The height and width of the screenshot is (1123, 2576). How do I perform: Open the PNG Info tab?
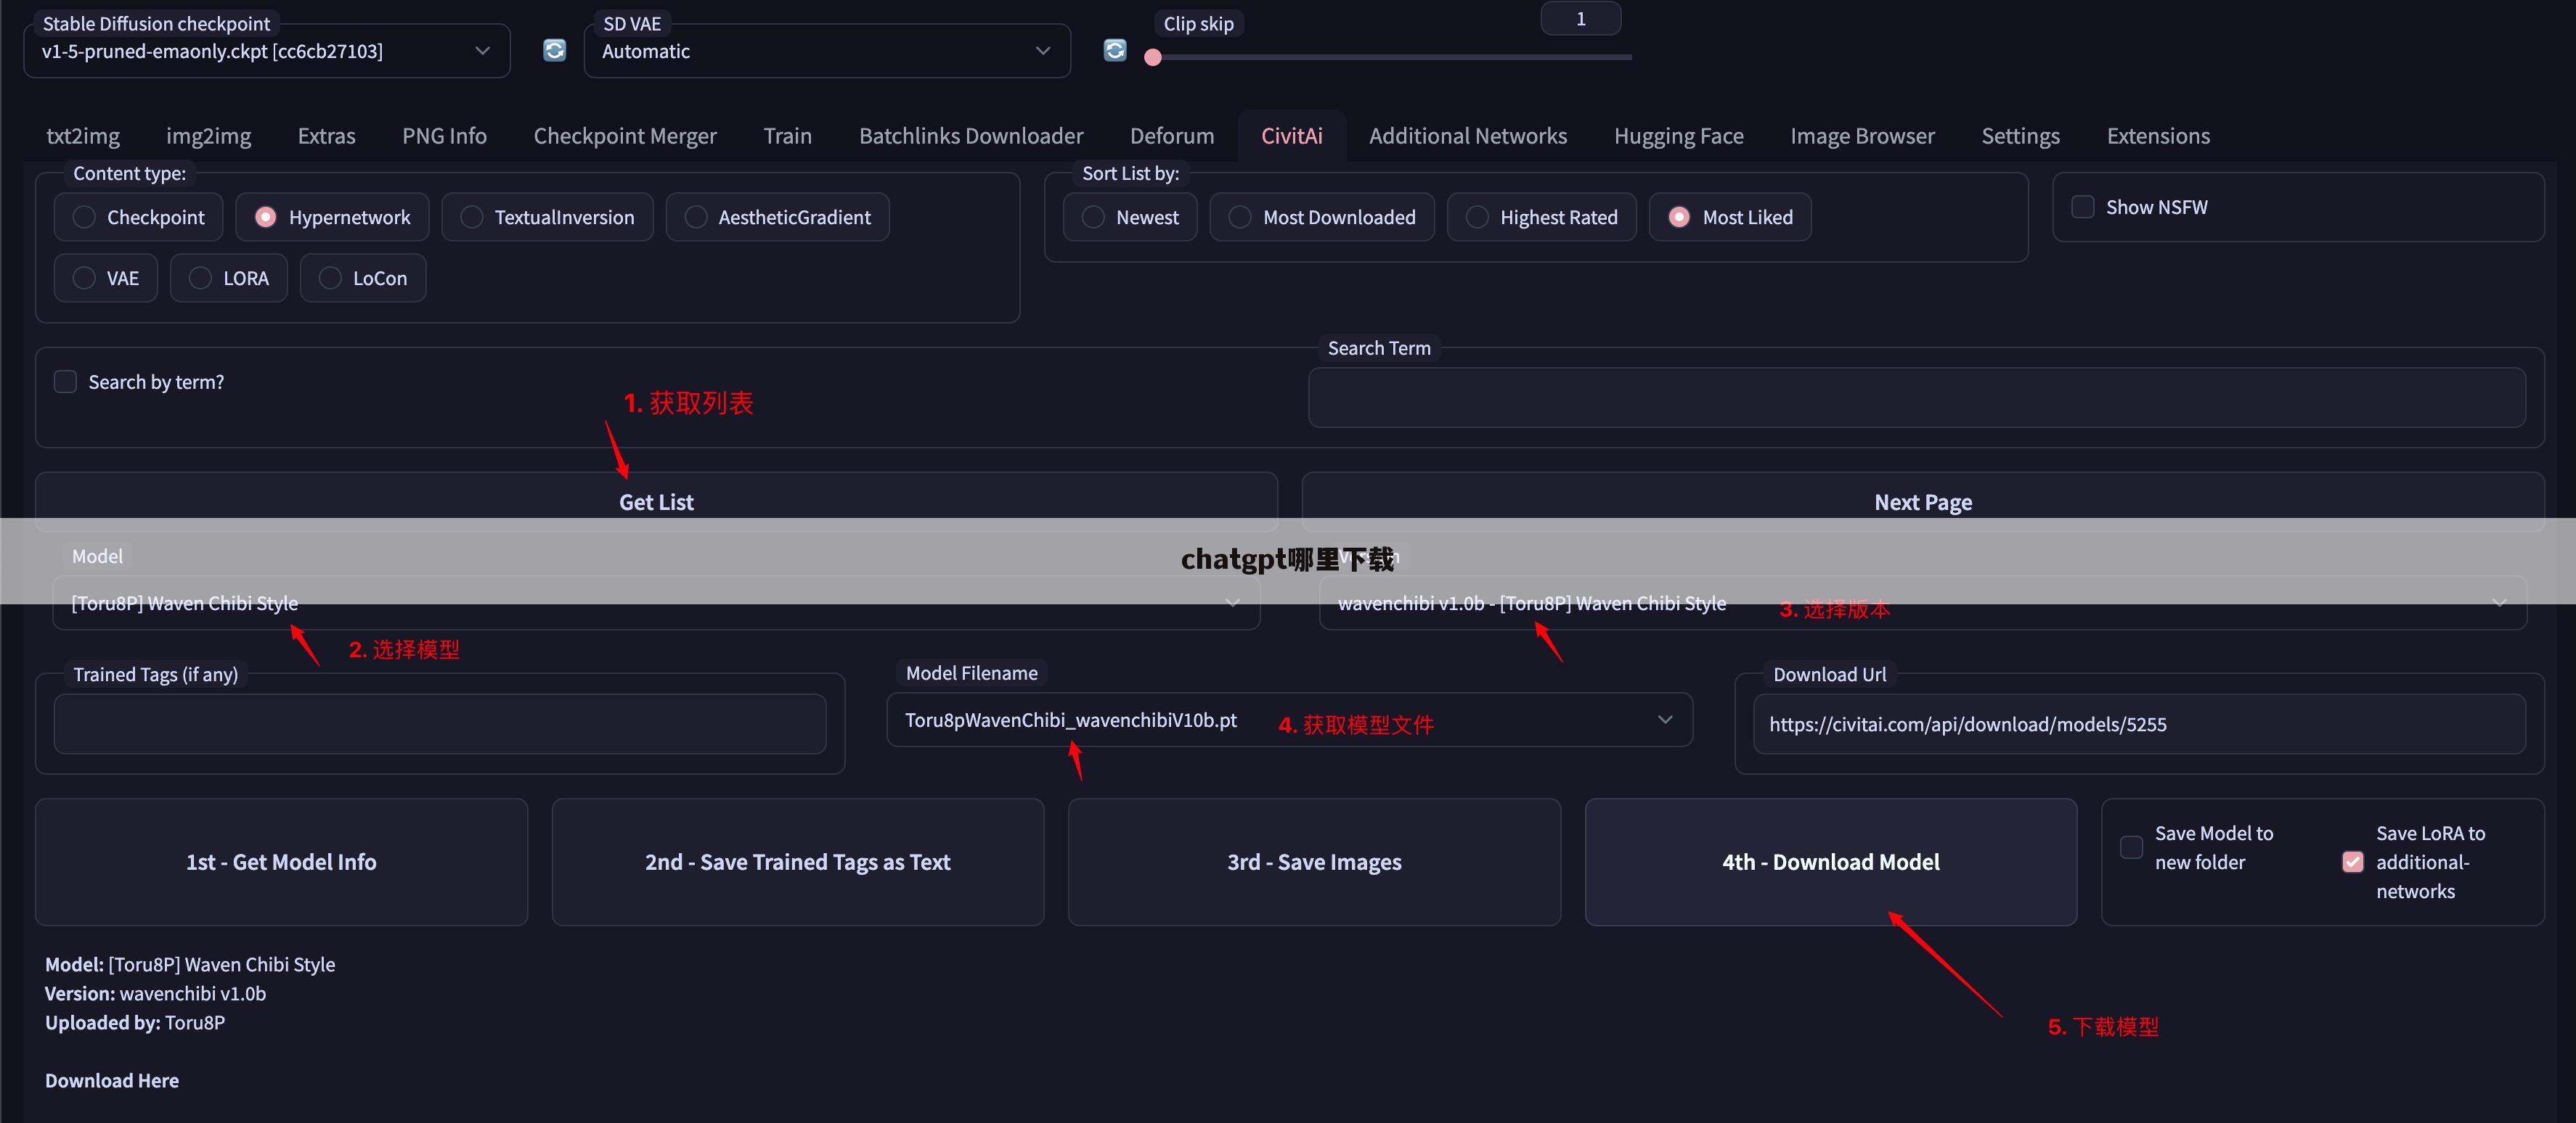pos(444,136)
